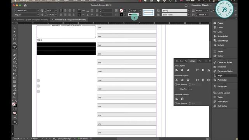Click the stroke color swatch in control bar
The height and width of the screenshot is (140, 249).
[121, 15]
